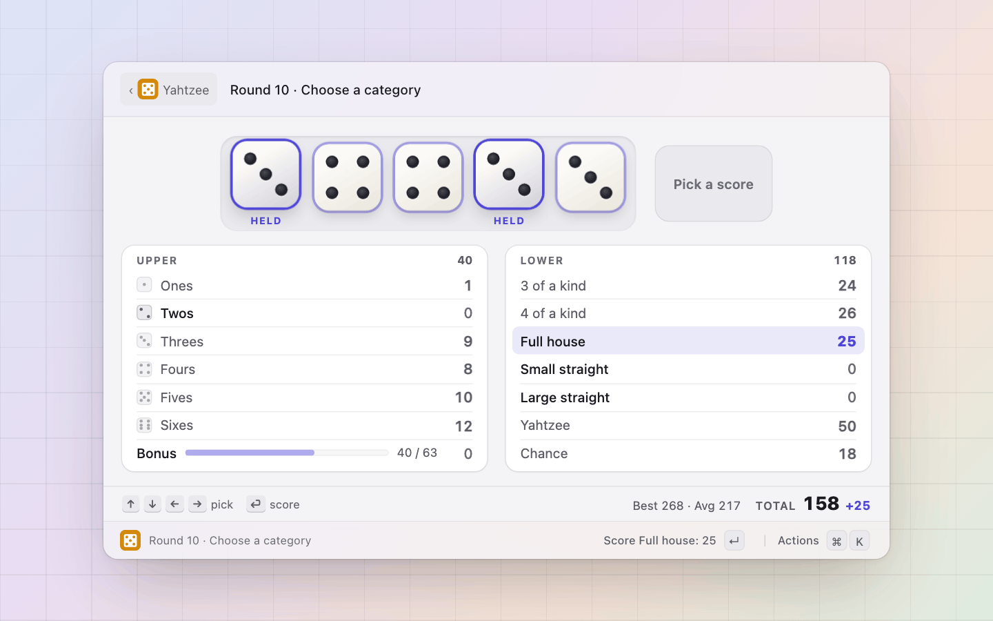Click the up arrow key hint
Screen dimensions: 993x621
coord(131,504)
